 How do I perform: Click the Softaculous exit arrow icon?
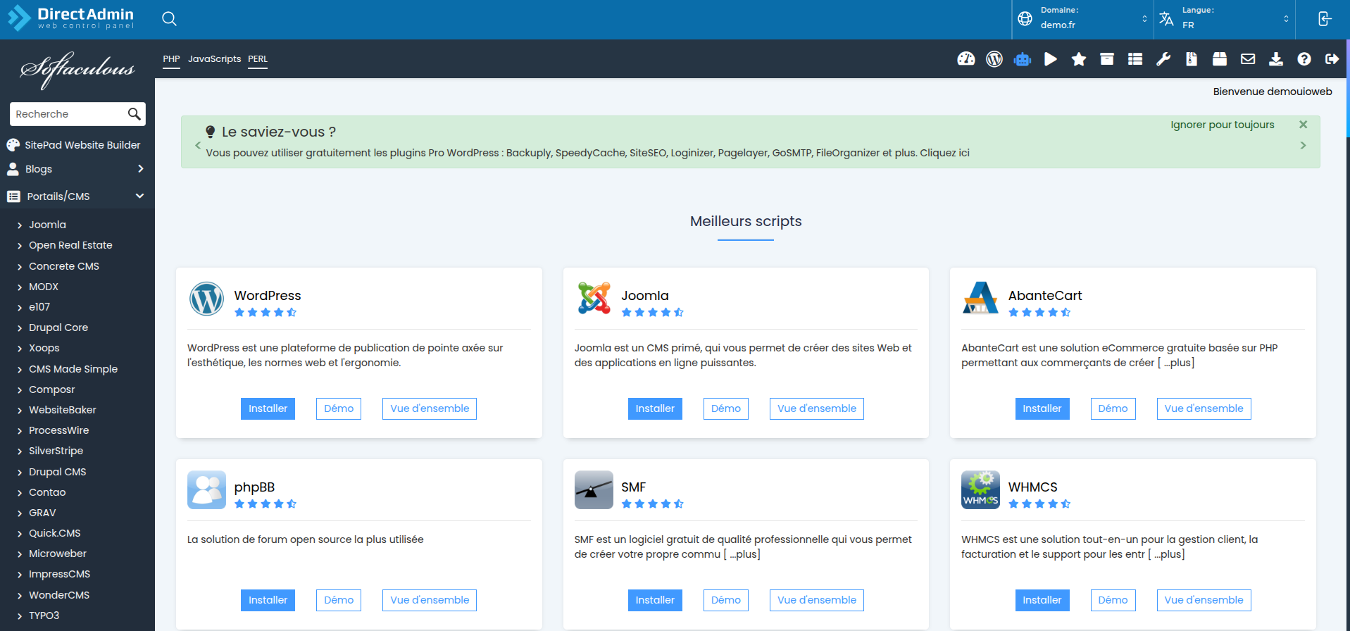1332,59
